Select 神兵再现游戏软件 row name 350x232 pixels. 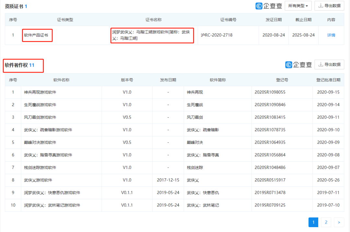pos(40,92)
